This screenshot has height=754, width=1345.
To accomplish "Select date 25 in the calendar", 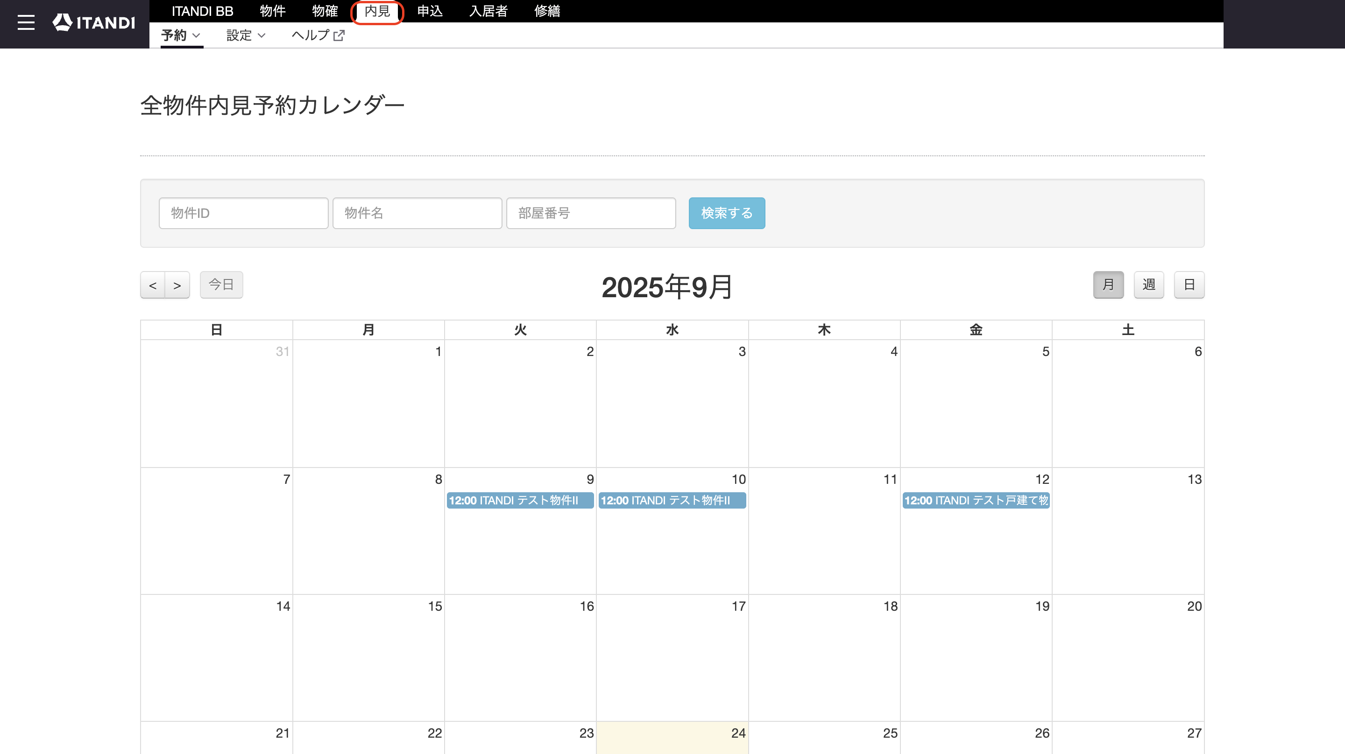I will (891, 733).
